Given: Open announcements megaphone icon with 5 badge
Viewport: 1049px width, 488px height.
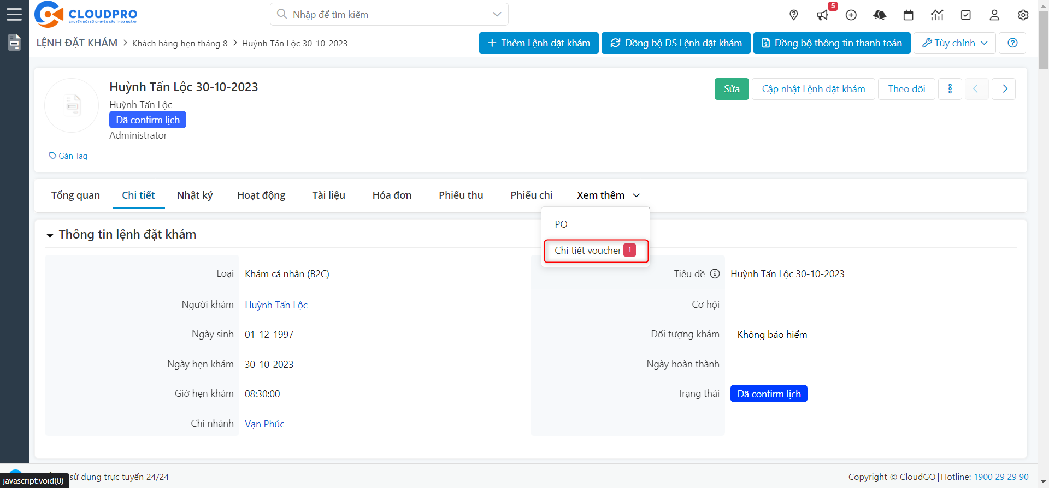Looking at the screenshot, I should [823, 15].
